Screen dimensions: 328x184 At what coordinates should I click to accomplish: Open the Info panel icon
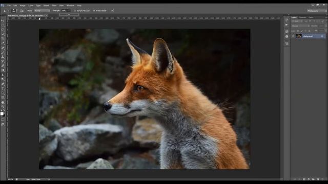pyautogui.click(x=286, y=36)
